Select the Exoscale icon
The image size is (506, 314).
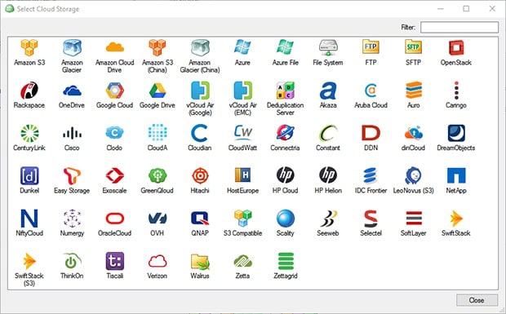click(x=114, y=175)
